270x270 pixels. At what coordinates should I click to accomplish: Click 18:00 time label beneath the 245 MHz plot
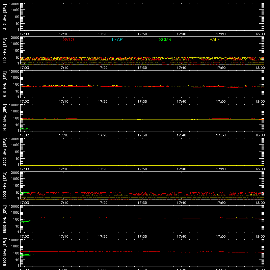point(260,34)
